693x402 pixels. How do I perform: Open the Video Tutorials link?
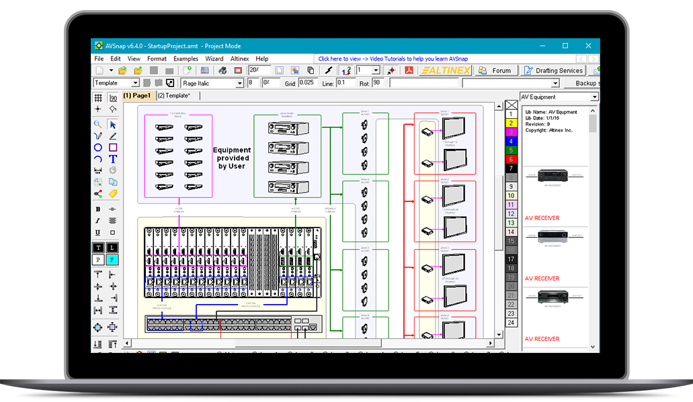(393, 58)
